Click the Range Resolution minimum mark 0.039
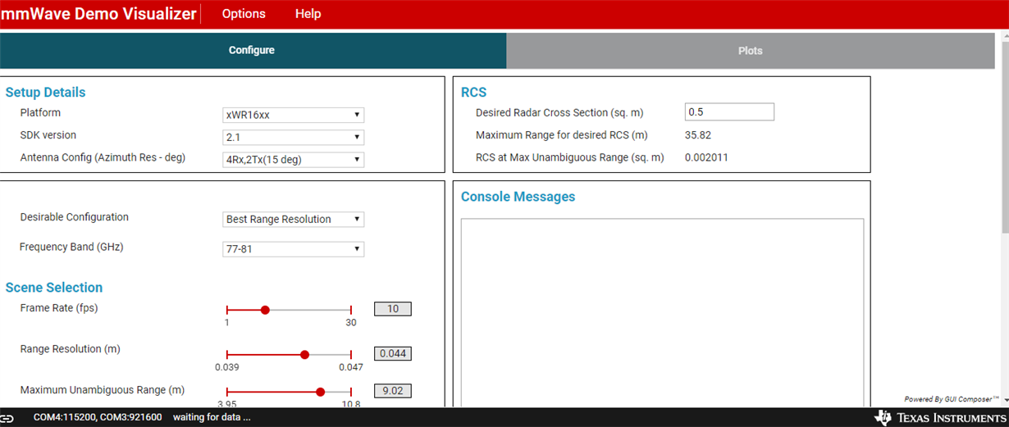Image resolution: width=1009 pixels, height=427 pixels. 227,367
